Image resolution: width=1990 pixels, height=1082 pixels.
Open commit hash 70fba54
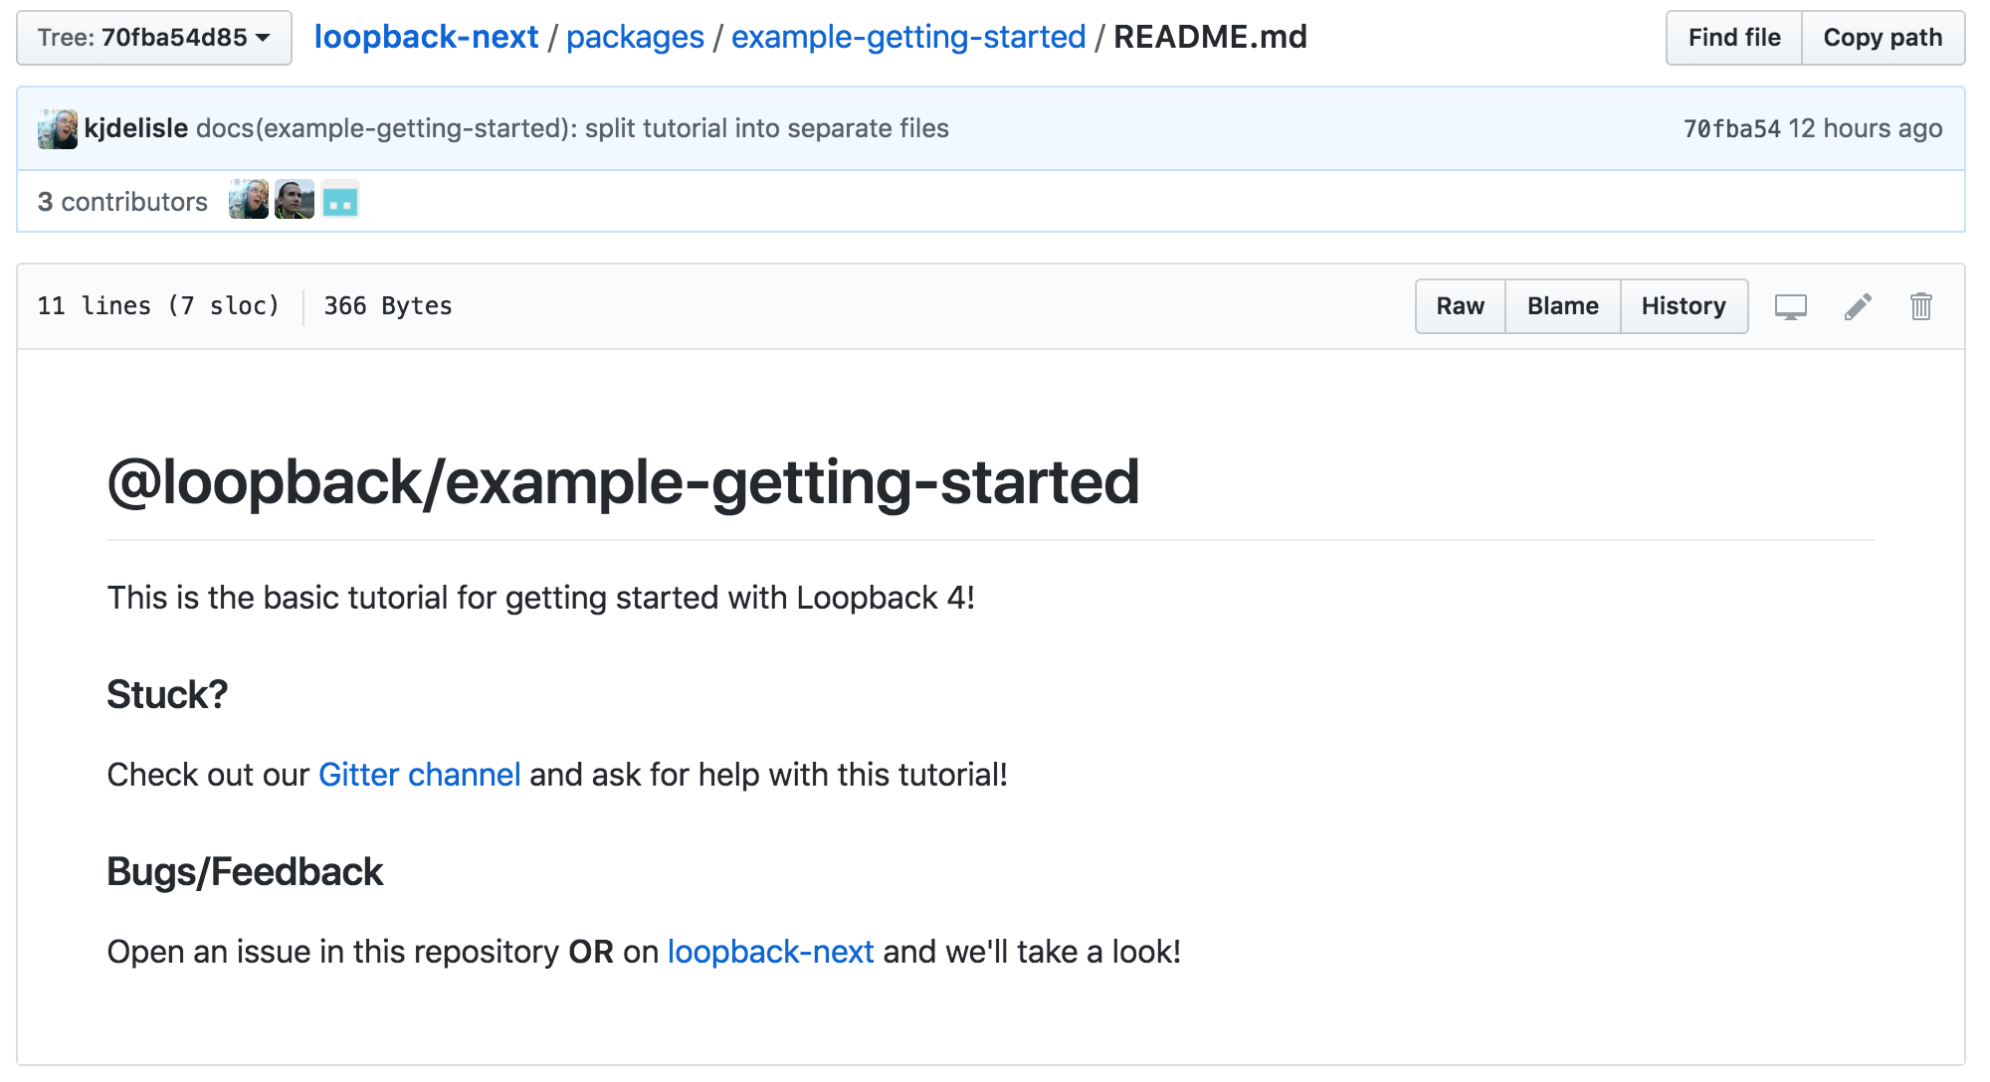click(x=1730, y=128)
